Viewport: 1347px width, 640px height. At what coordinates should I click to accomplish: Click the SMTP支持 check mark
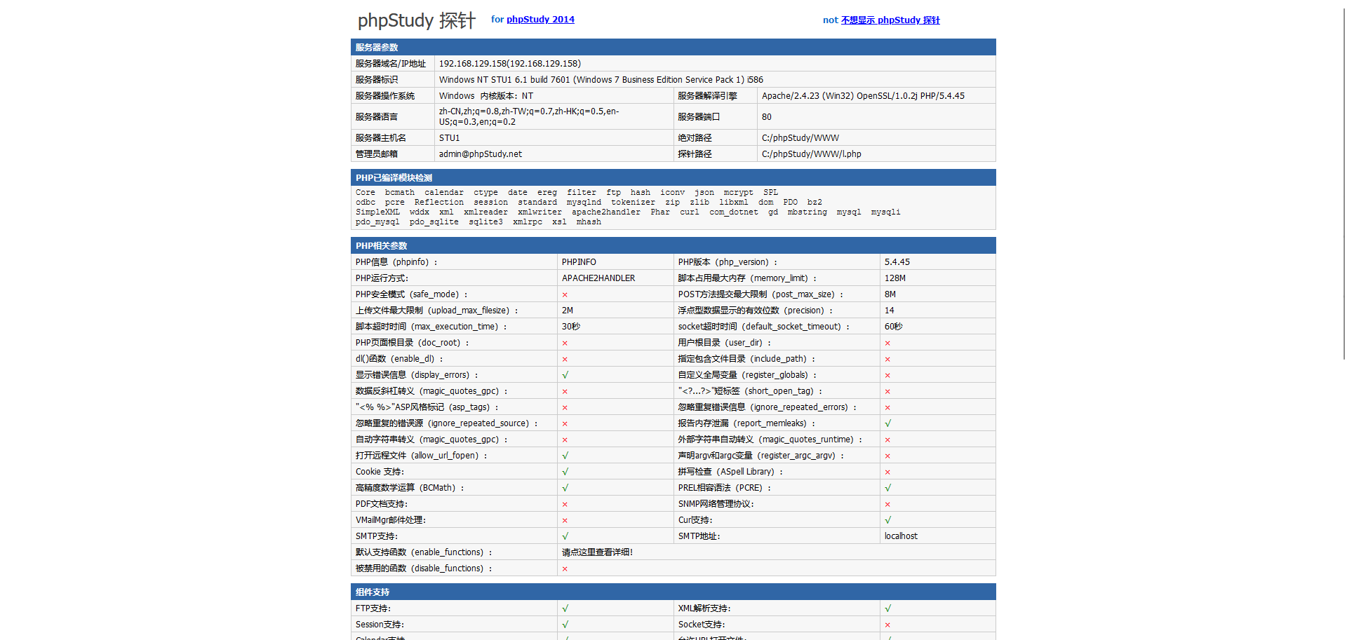pos(565,536)
